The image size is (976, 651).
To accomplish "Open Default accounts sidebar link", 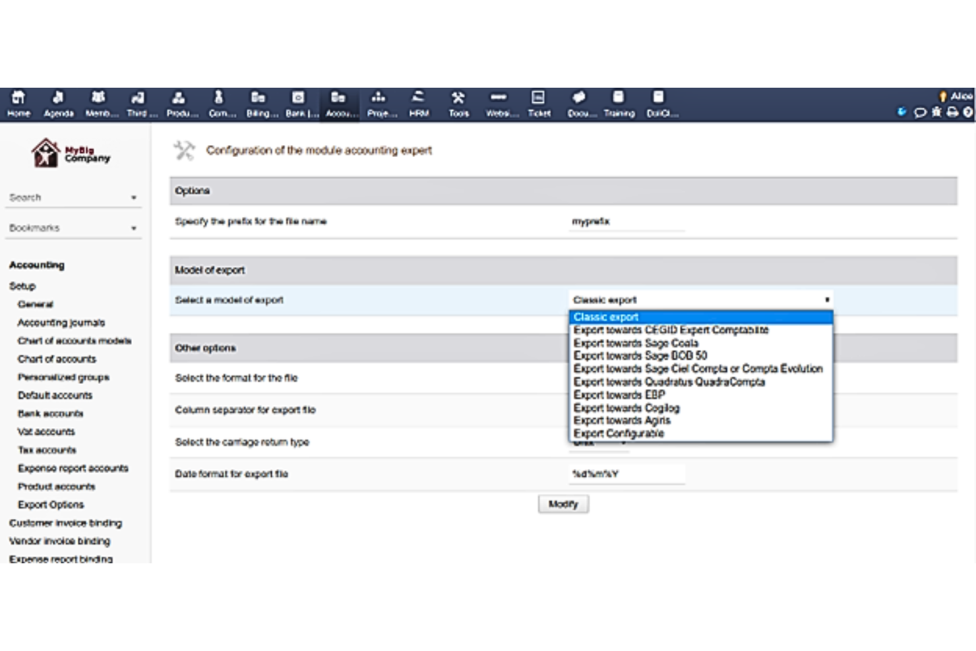I will (x=55, y=395).
